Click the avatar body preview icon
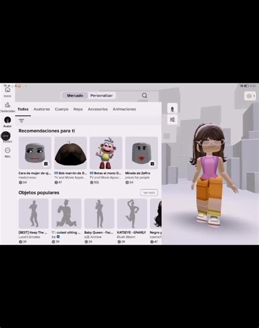The width and height of the screenshot is (259, 328). [x=172, y=109]
